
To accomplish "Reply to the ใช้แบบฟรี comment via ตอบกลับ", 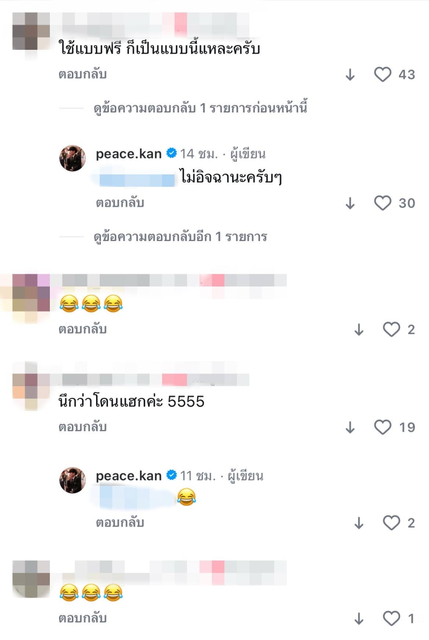I will click(x=83, y=74).
